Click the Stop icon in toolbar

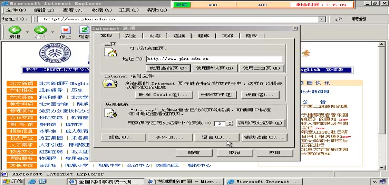pos(65,30)
